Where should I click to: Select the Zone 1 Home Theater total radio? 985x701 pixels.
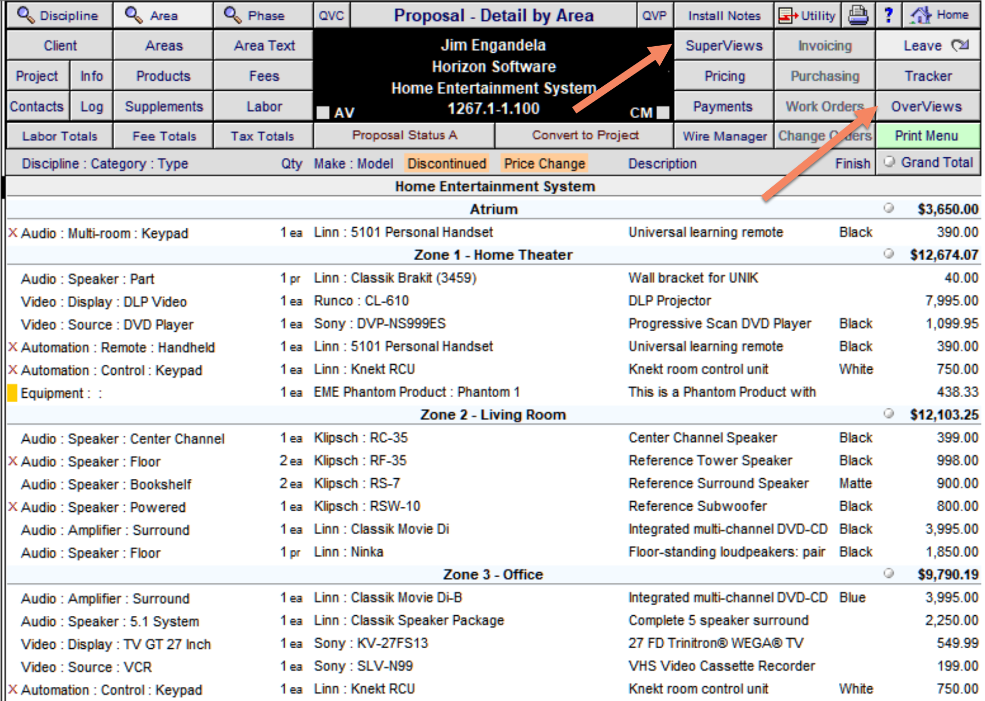click(x=889, y=253)
